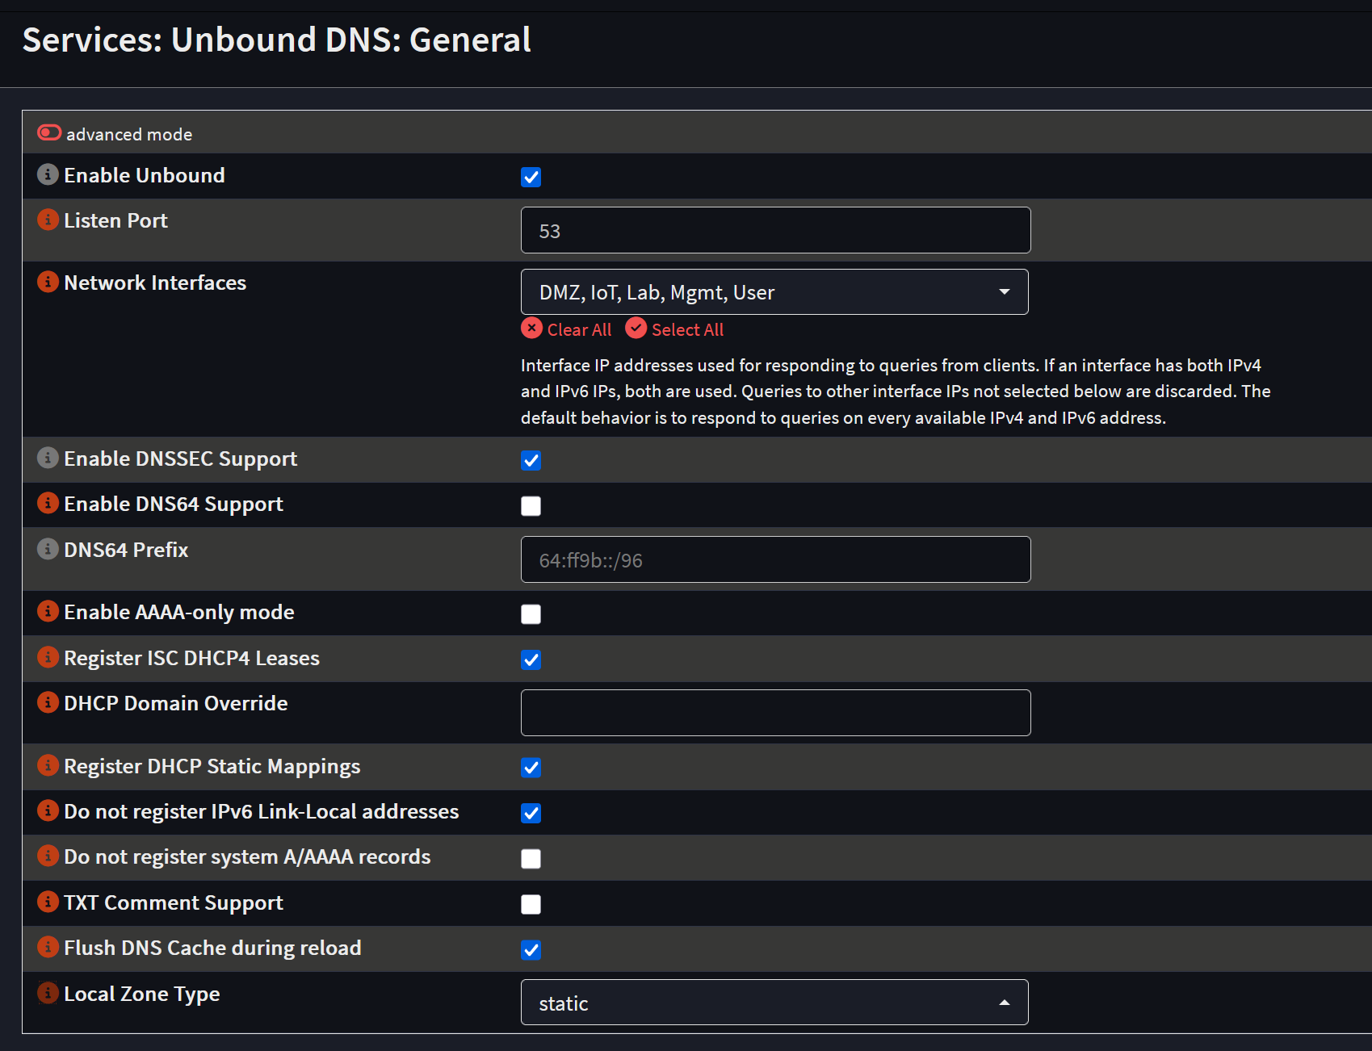Uncheck the Enable Unbound checkbox
Viewport: 1372px width, 1051px height.
pos(531,177)
